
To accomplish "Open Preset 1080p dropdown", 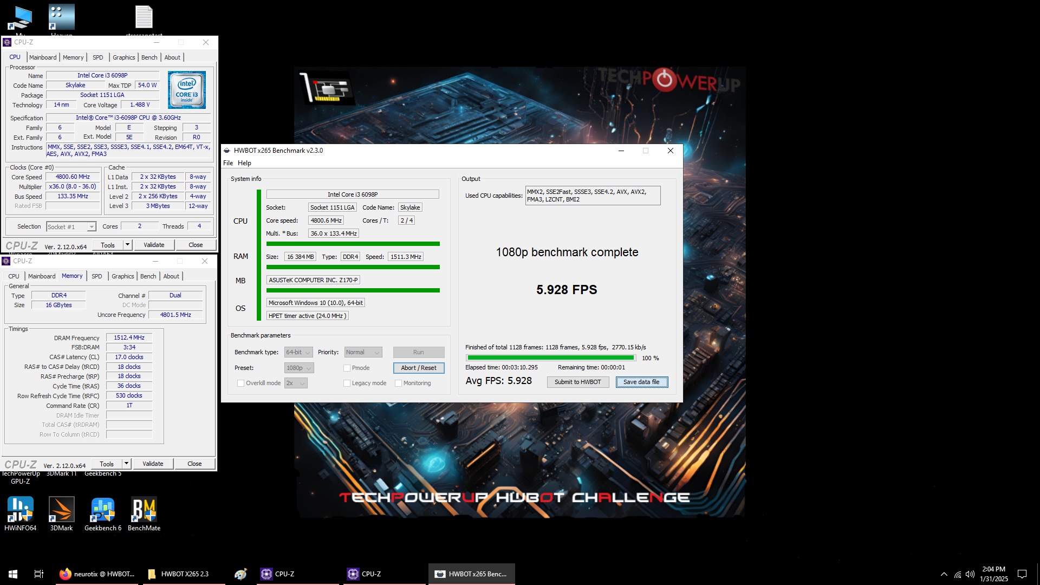I will (299, 368).
